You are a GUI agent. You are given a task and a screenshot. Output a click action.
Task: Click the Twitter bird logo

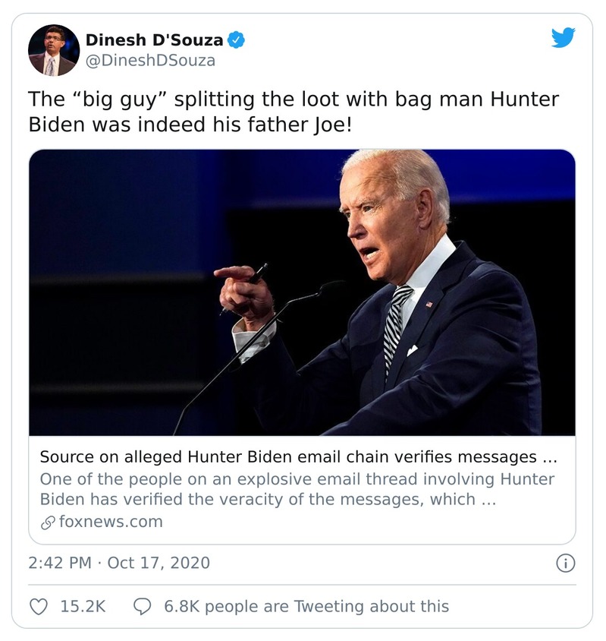click(563, 37)
